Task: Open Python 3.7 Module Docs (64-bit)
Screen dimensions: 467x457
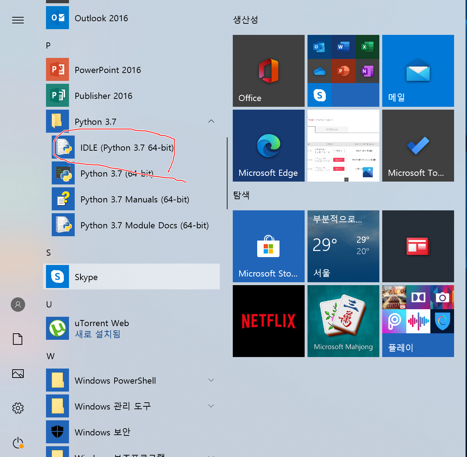Action: (131, 225)
